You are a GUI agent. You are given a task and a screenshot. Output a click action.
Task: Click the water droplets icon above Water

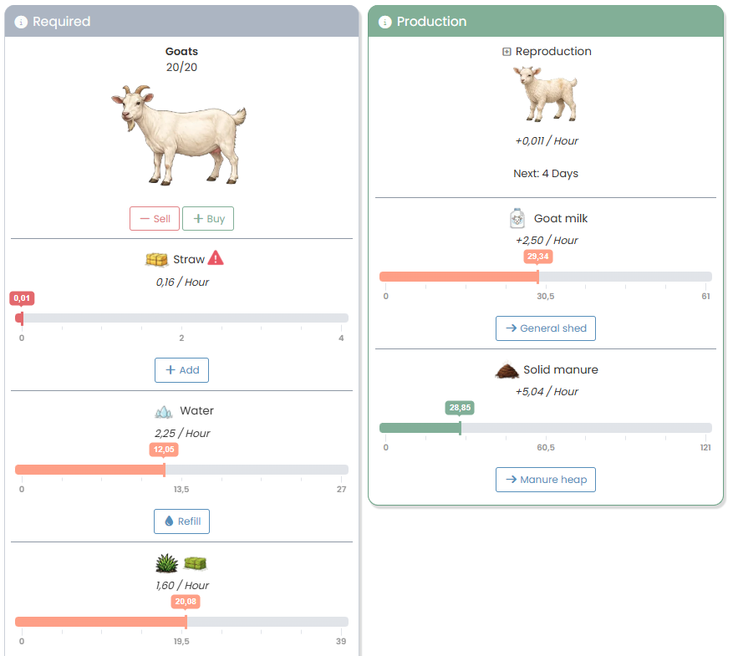[x=163, y=410]
